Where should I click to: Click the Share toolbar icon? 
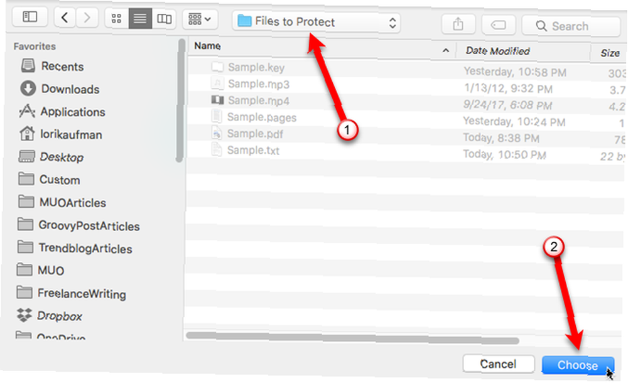[x=458, y=25]
